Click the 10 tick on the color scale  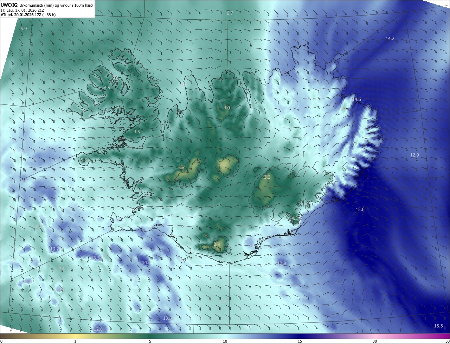click(x=225, y=342)
